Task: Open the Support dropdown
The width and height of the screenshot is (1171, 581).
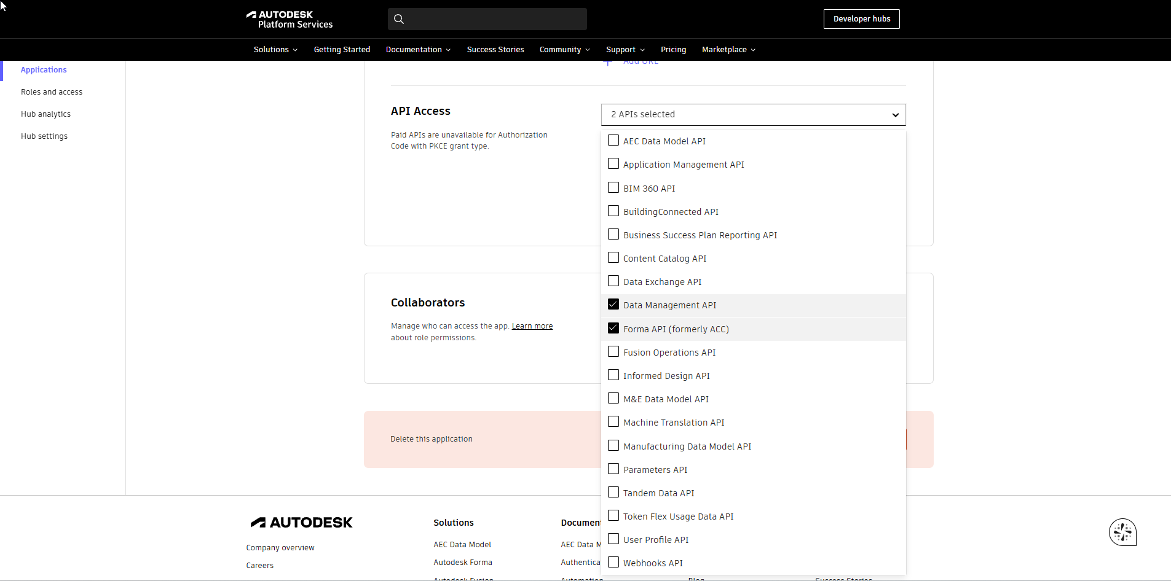Action: click(625, 50)
